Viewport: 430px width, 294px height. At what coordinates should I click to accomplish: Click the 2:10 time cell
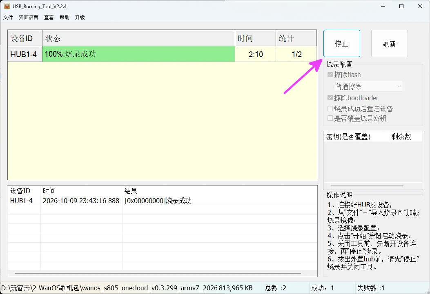pyautogui.click(x=255, y=54)
